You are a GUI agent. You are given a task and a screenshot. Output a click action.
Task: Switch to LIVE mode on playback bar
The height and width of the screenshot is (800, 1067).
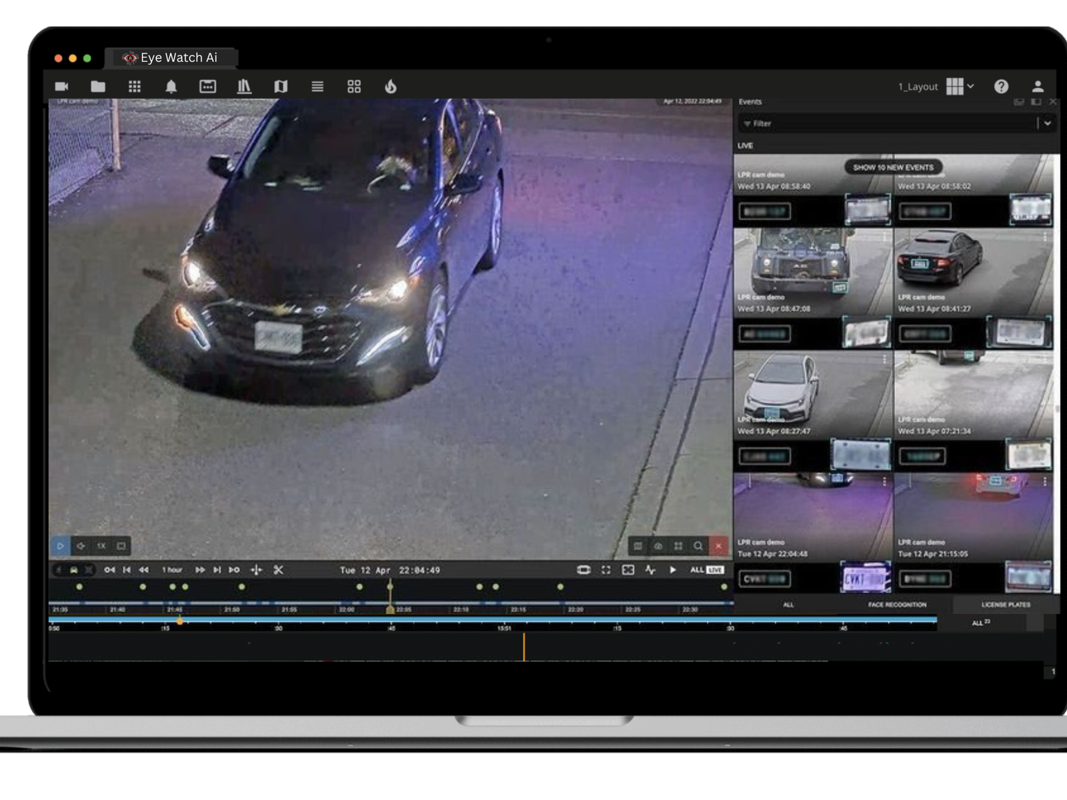pos(716,570)
